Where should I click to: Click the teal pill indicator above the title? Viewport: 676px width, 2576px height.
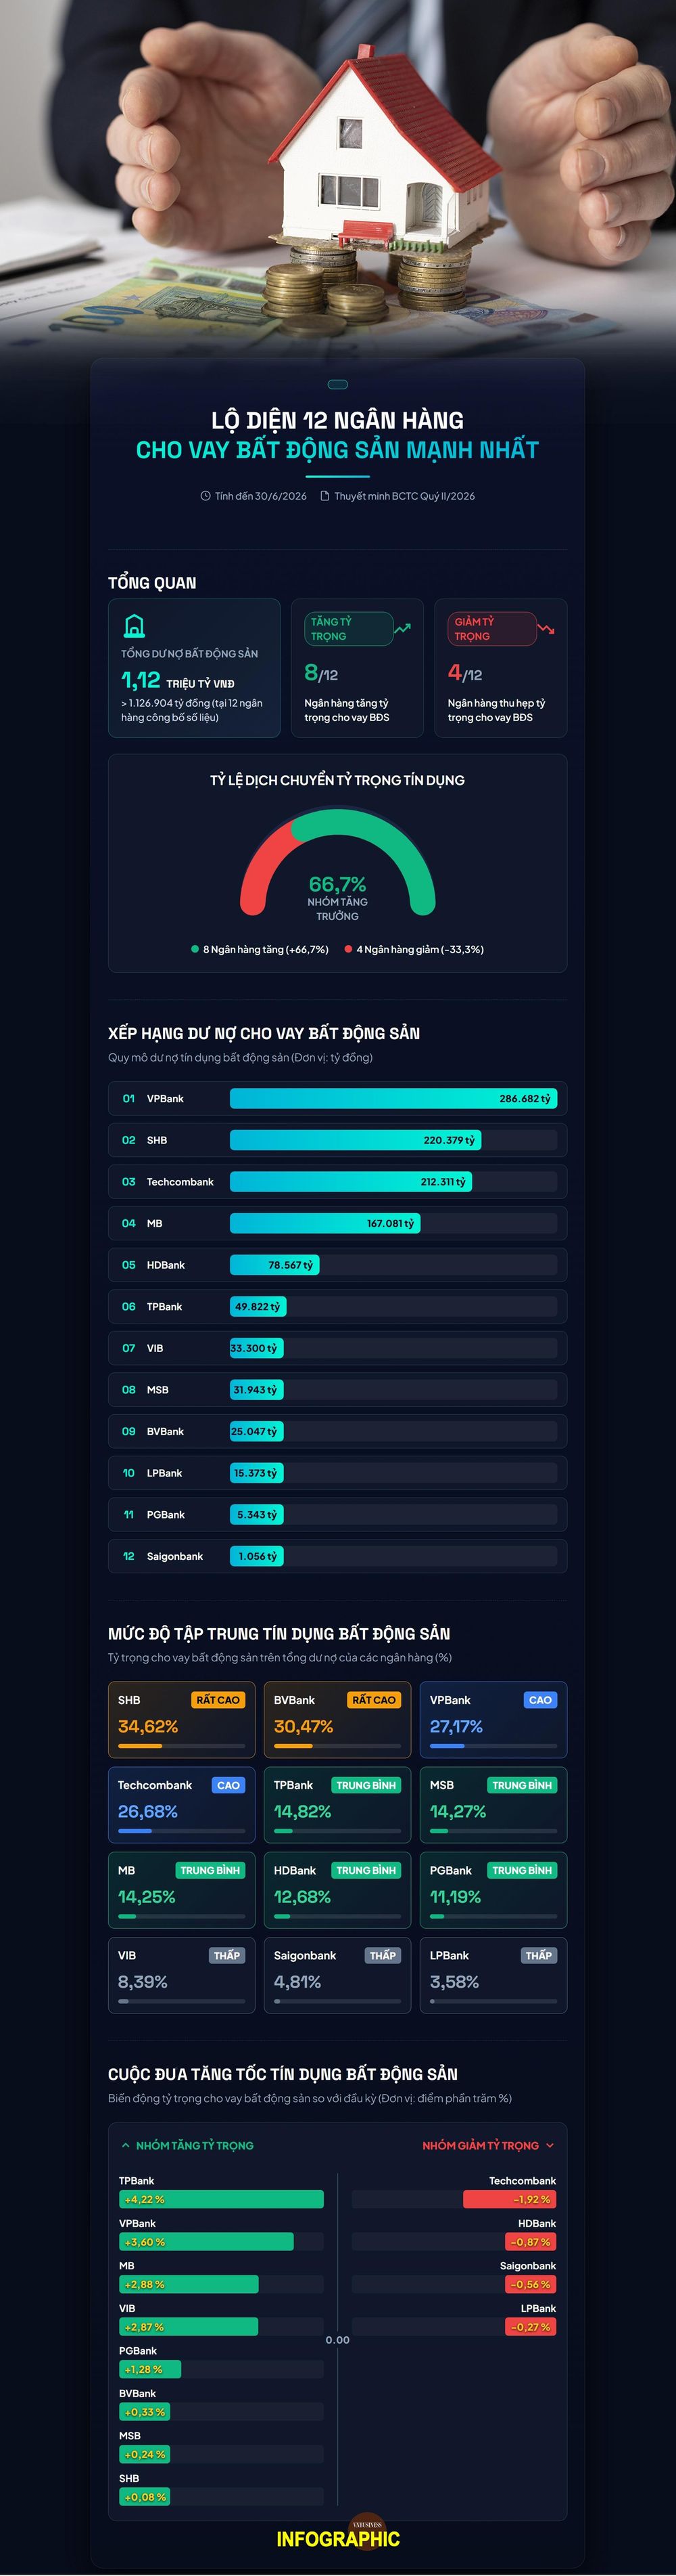tap(337, 384)
